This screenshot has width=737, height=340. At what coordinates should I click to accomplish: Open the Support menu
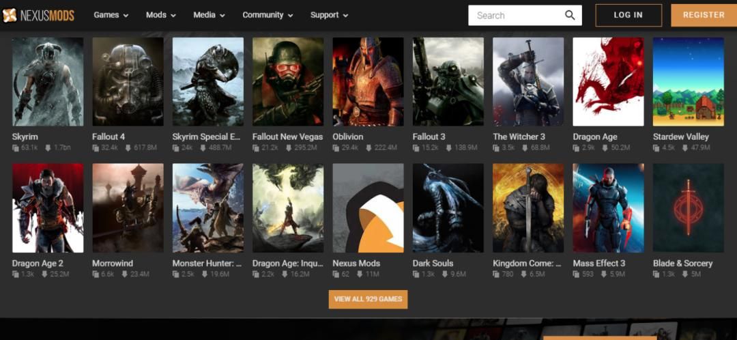pos(329,15)
